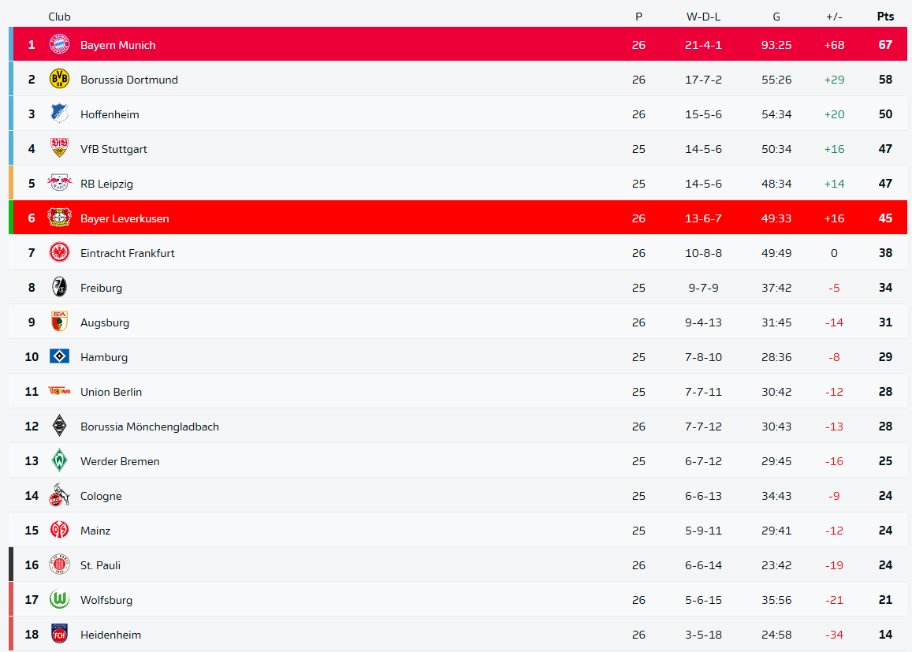Click the Eintracht Frankfurt eagle crest

coord(59,253)
